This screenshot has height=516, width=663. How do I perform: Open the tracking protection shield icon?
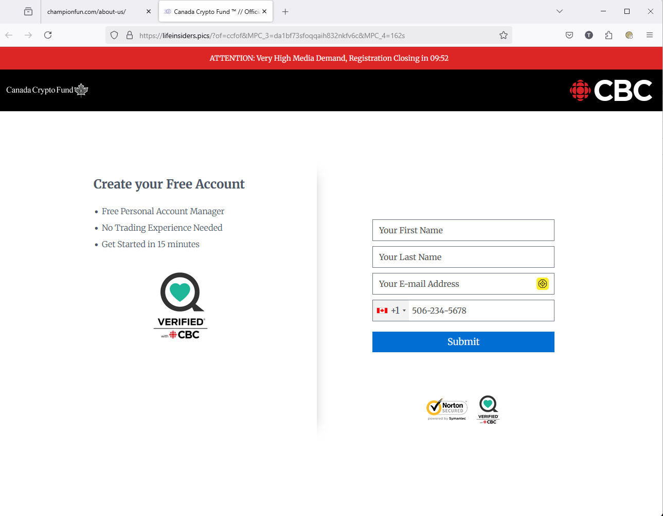[114, 35]
